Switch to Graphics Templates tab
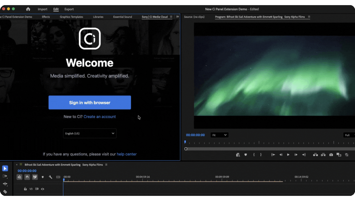355x201 pixels. coord(71,17)
